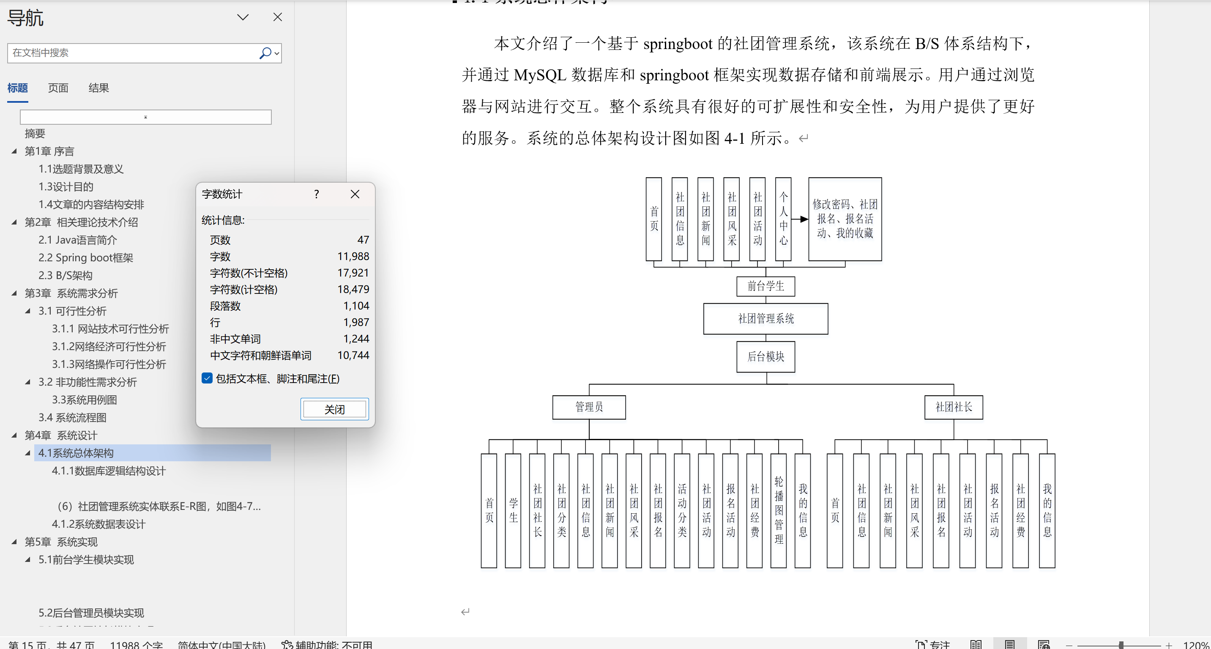
Task: Open the navigation pane options chevron
Action: tap(243, 17)
